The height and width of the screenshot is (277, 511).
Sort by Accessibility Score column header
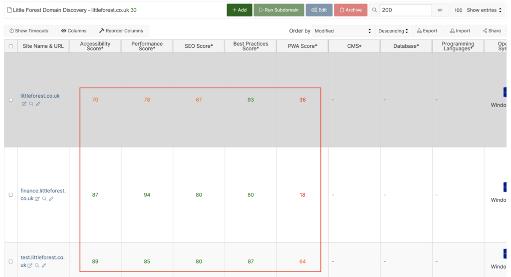(95, 46)
